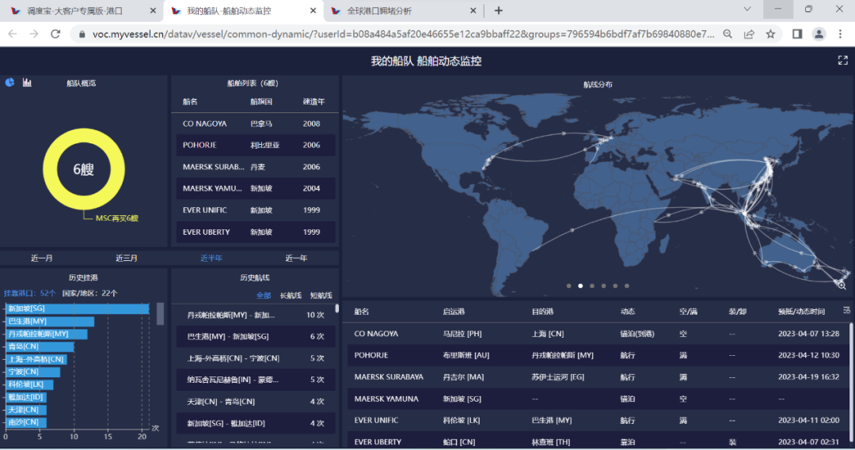Filter historical routes by 全部
This screenshot has width=855, height=450.
click(x=264, y=295)
